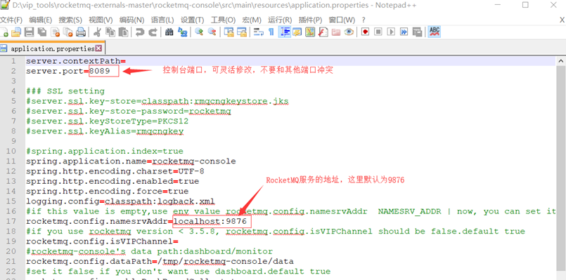Copy selection via toolbar icon
This screenshot has height=280, width=566.
coord(110,32)
